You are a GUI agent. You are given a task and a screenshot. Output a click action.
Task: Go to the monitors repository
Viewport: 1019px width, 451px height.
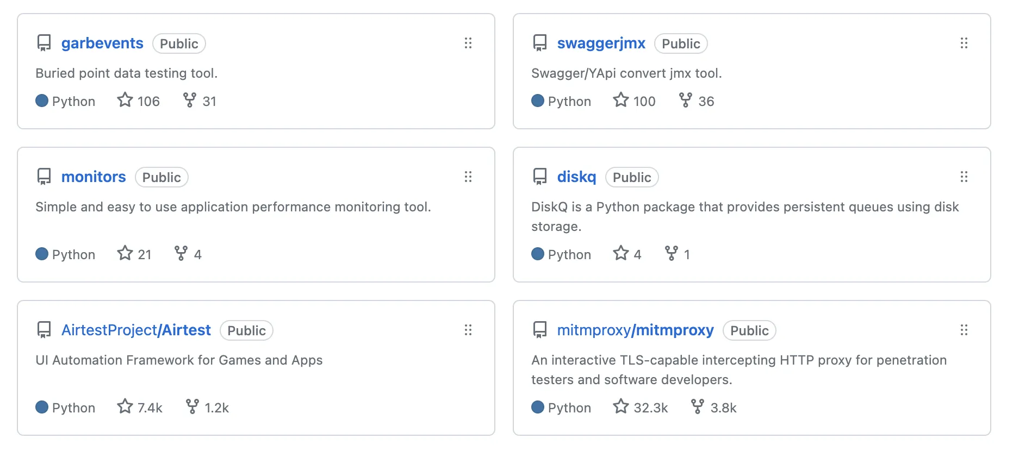94,177
